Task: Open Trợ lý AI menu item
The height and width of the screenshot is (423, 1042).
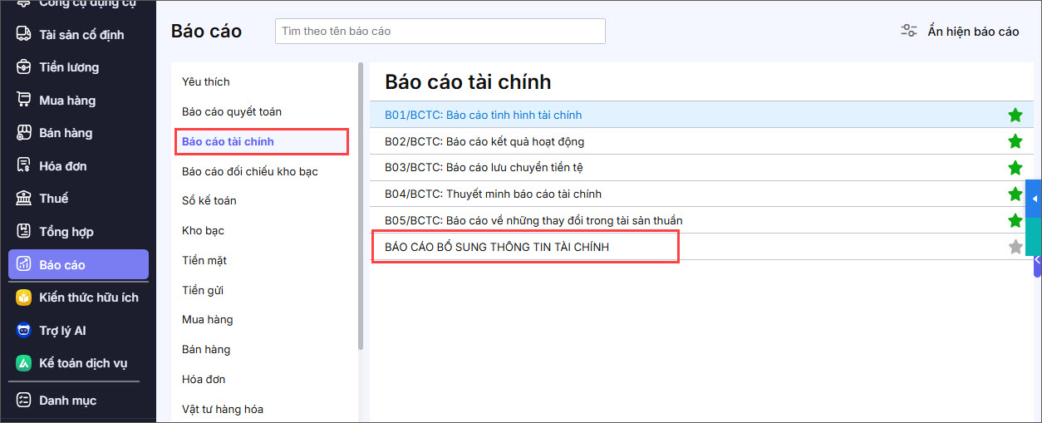Action: coord(62,331)
